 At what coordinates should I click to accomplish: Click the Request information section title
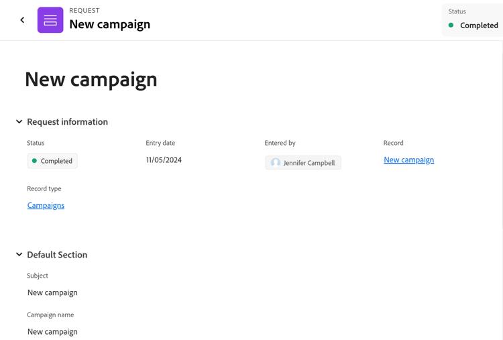[67, 122]
